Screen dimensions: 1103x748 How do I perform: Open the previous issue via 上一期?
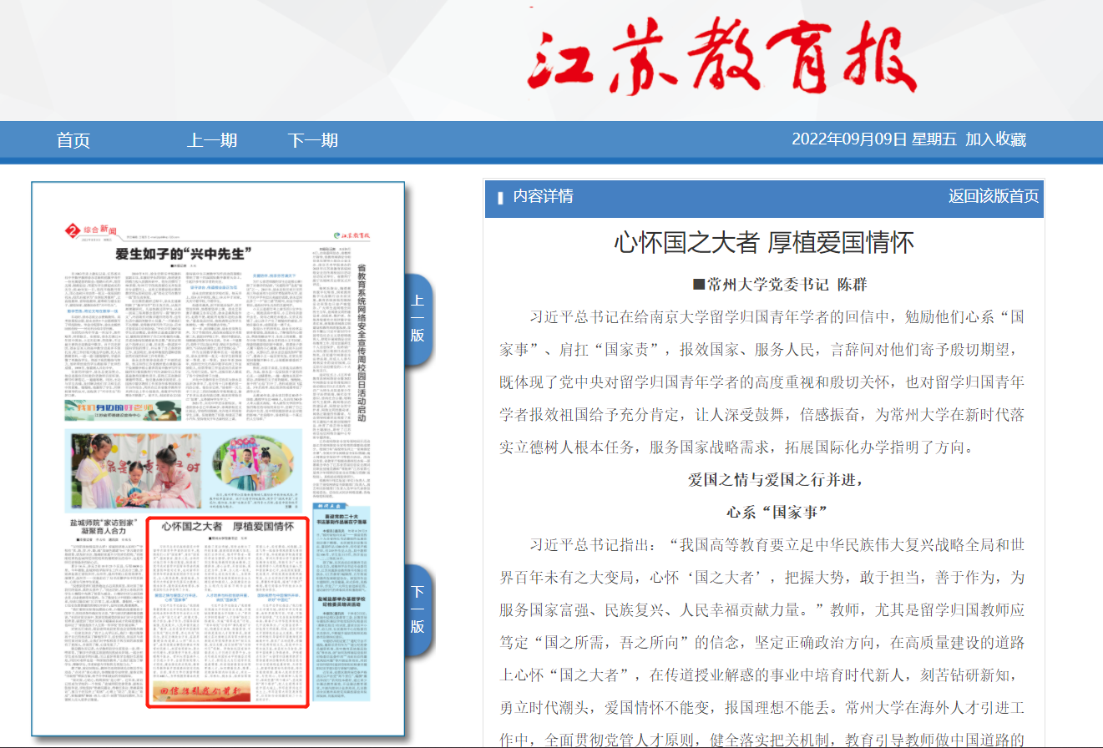click(x=212, y=140)
